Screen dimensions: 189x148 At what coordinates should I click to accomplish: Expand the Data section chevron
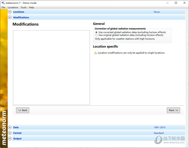10,127
